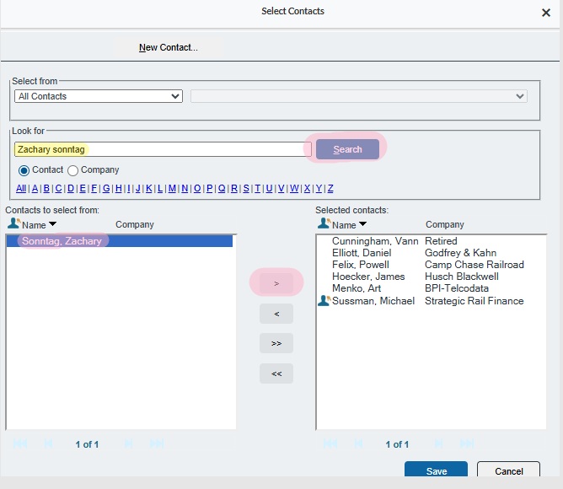This screenshot has height=489, width=563.
Task: Select the Company radio button
Action: coord(72,170)
